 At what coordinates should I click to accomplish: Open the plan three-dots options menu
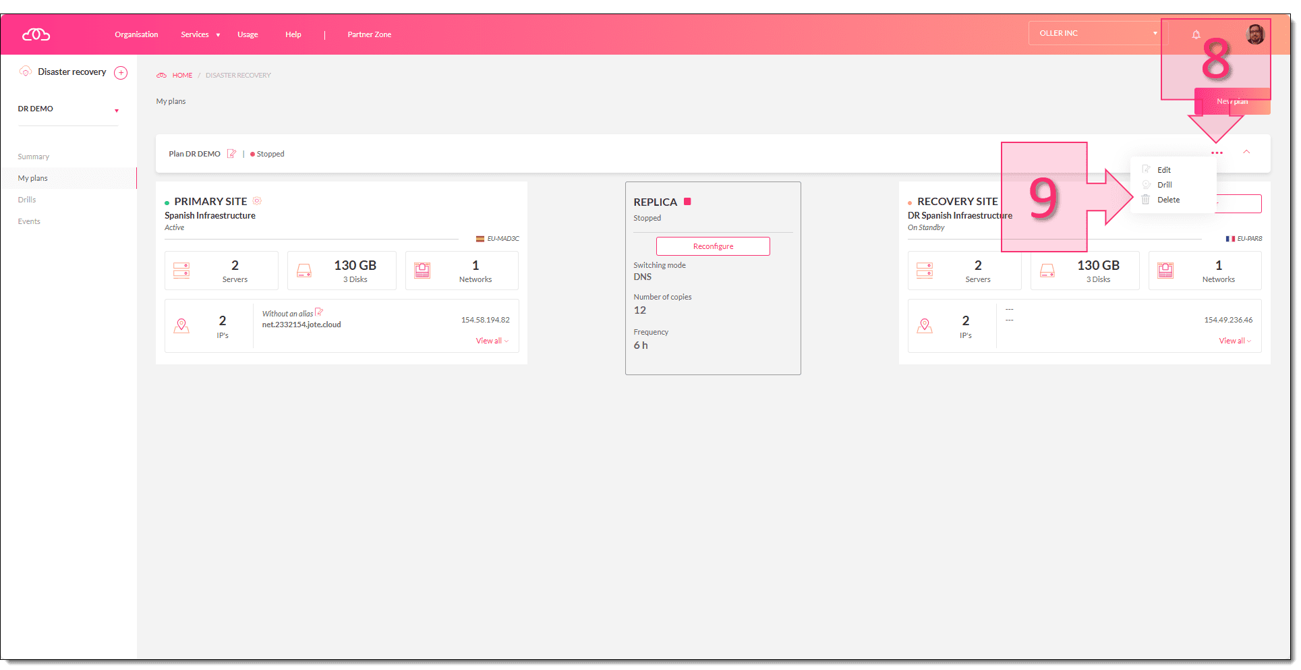point(1217,153)
